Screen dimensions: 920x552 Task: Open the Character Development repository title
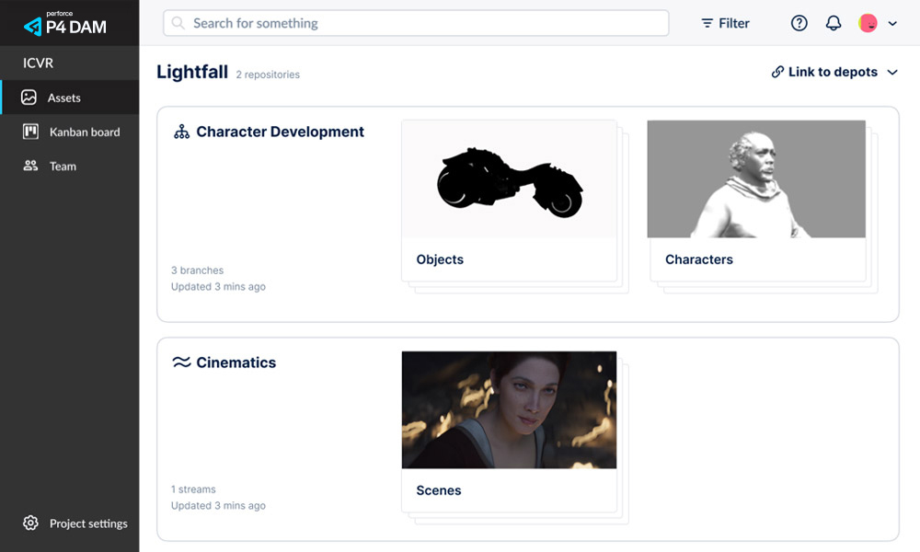click(x=280, y=132)
